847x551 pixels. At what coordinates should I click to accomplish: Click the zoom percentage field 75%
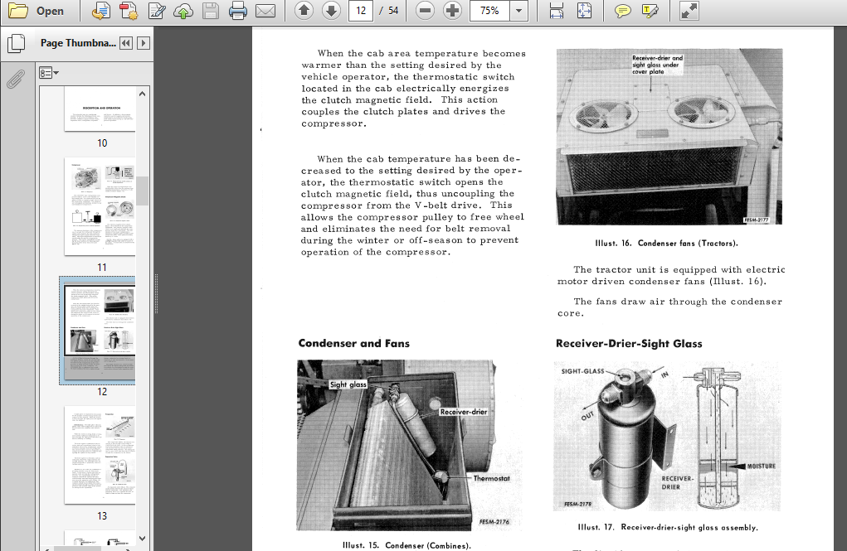tap(489, 11)
